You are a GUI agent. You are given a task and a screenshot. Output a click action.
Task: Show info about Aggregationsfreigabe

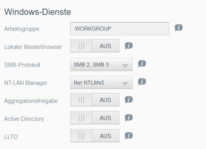tap(129, 100)
